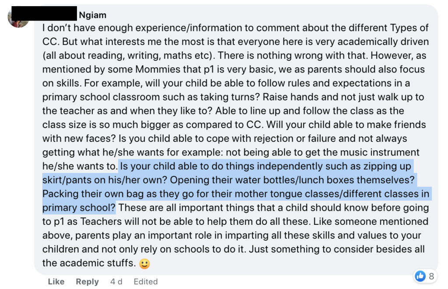Like this comment
Viewport: 448px width, 289px height.
coord(56,282)
